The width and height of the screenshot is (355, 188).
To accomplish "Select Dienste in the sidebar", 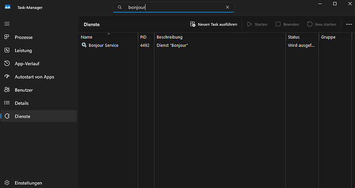I will point(39,116).
